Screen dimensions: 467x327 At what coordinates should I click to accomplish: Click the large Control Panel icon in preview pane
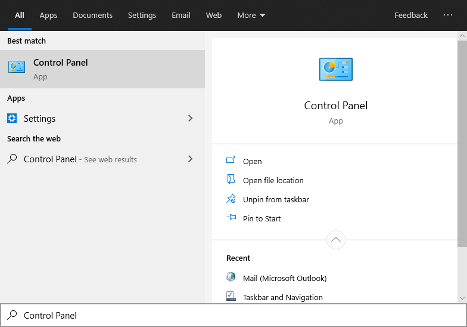point(336,69)
